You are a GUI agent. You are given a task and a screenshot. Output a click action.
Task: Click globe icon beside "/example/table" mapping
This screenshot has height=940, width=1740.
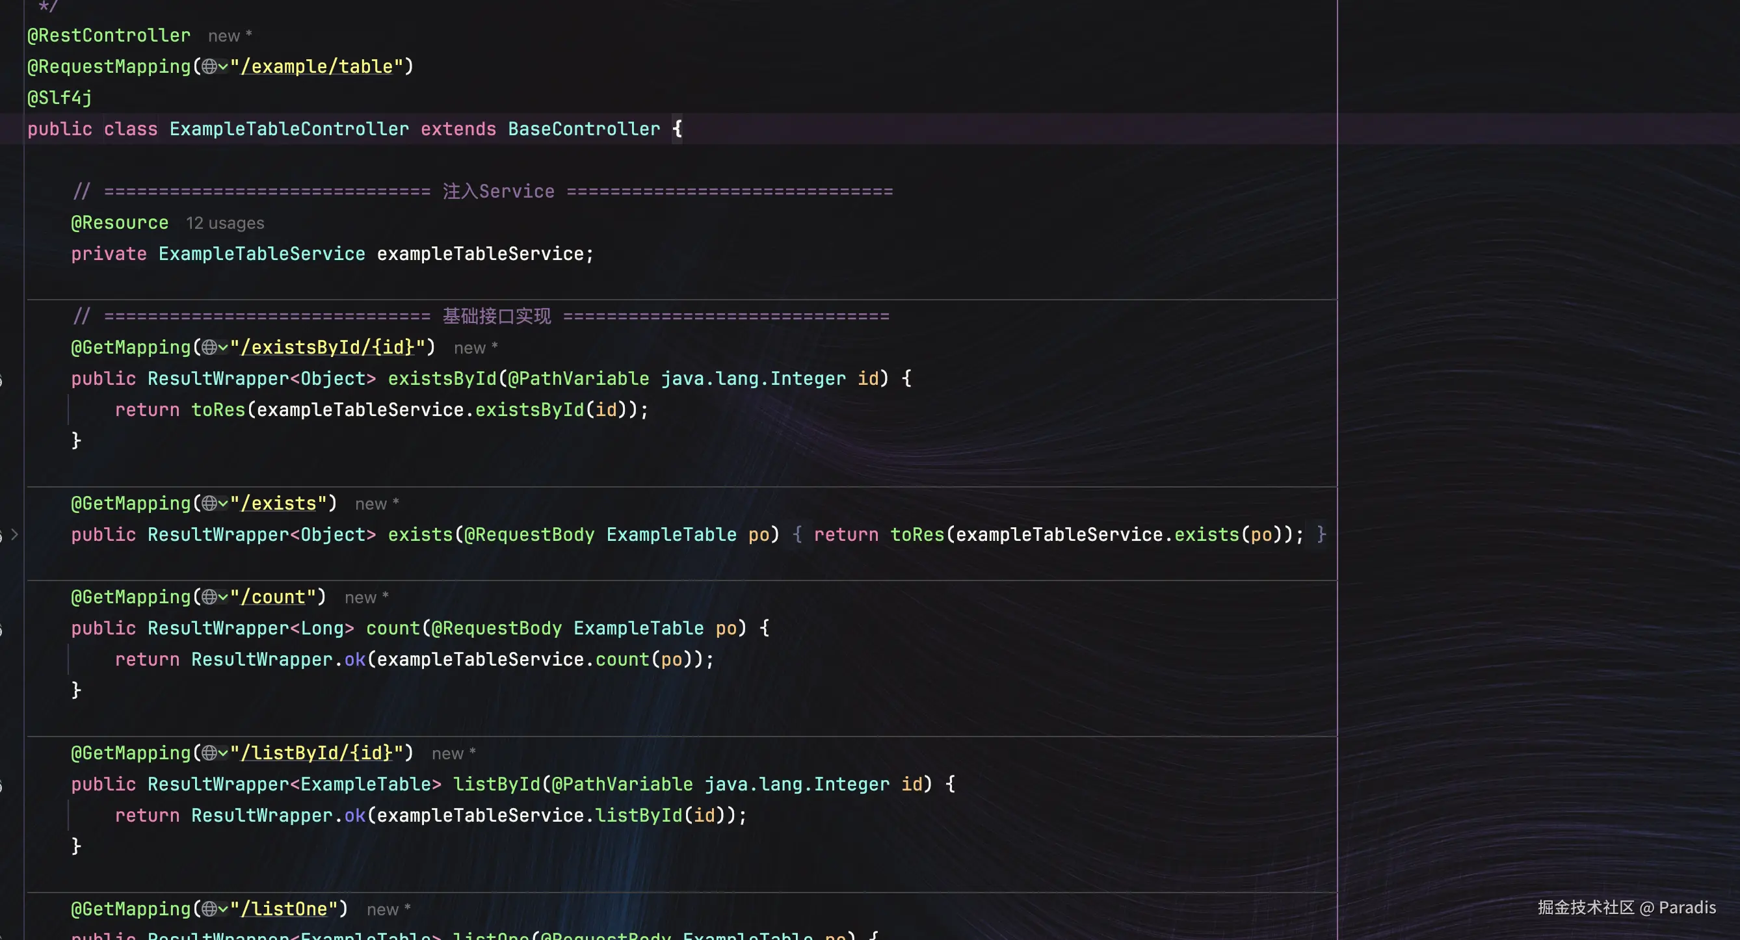tap(209, 67)
